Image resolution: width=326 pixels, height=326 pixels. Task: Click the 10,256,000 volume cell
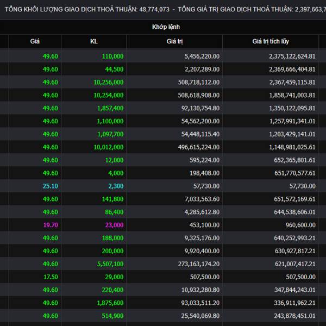(94, 82)
